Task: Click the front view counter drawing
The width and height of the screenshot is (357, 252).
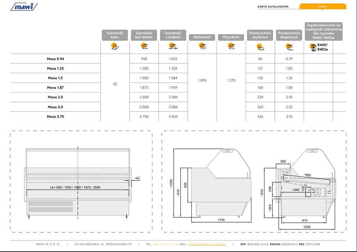Action: (78, 183)
